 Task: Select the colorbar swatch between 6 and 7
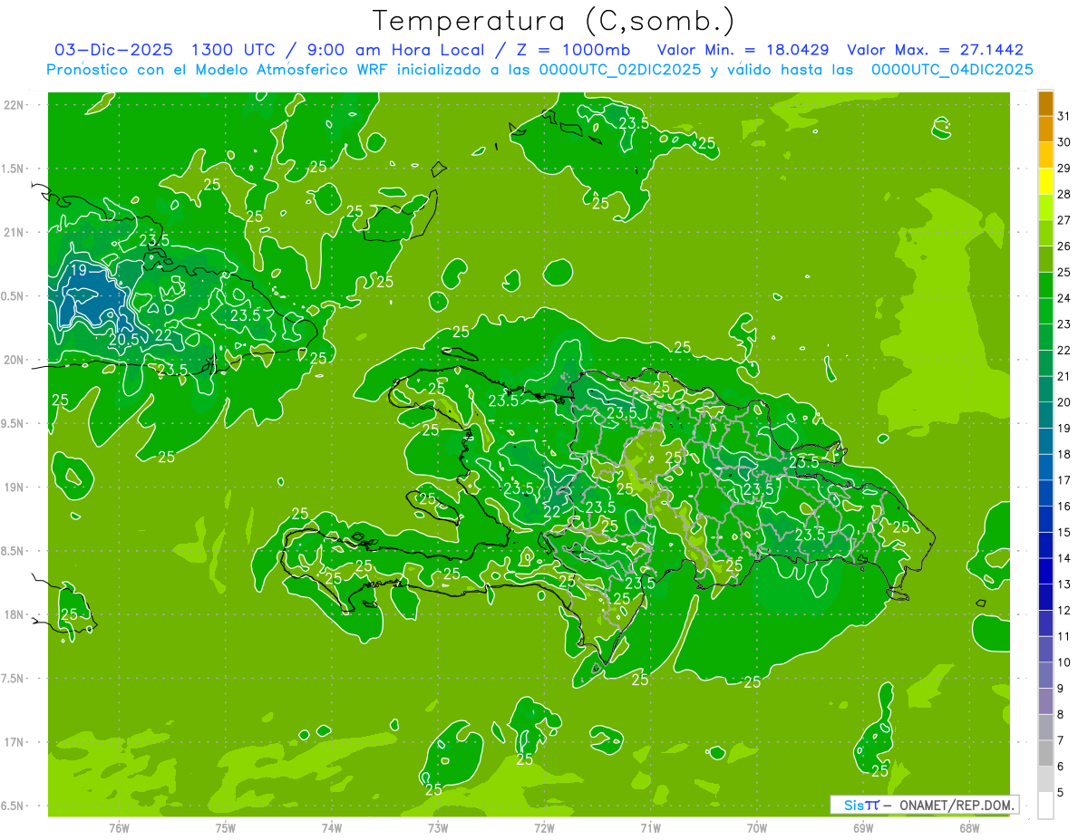1045,753
